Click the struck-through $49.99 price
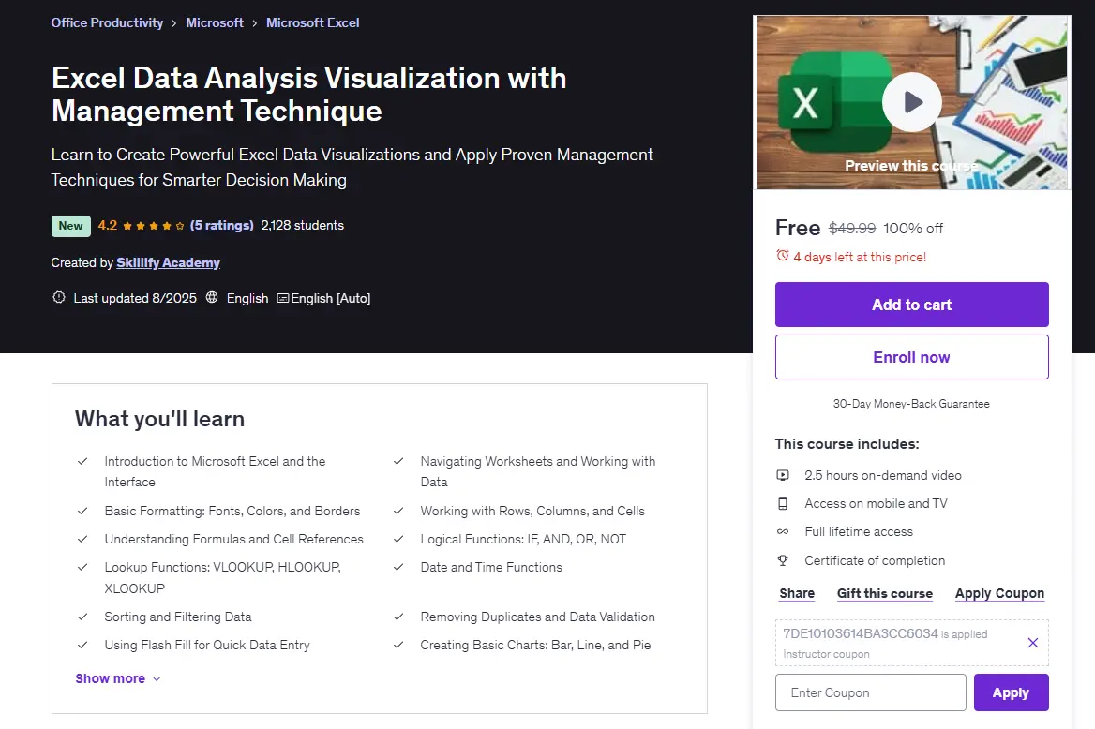This screenshot has width=1095, height=729. [x=852, y=229]
